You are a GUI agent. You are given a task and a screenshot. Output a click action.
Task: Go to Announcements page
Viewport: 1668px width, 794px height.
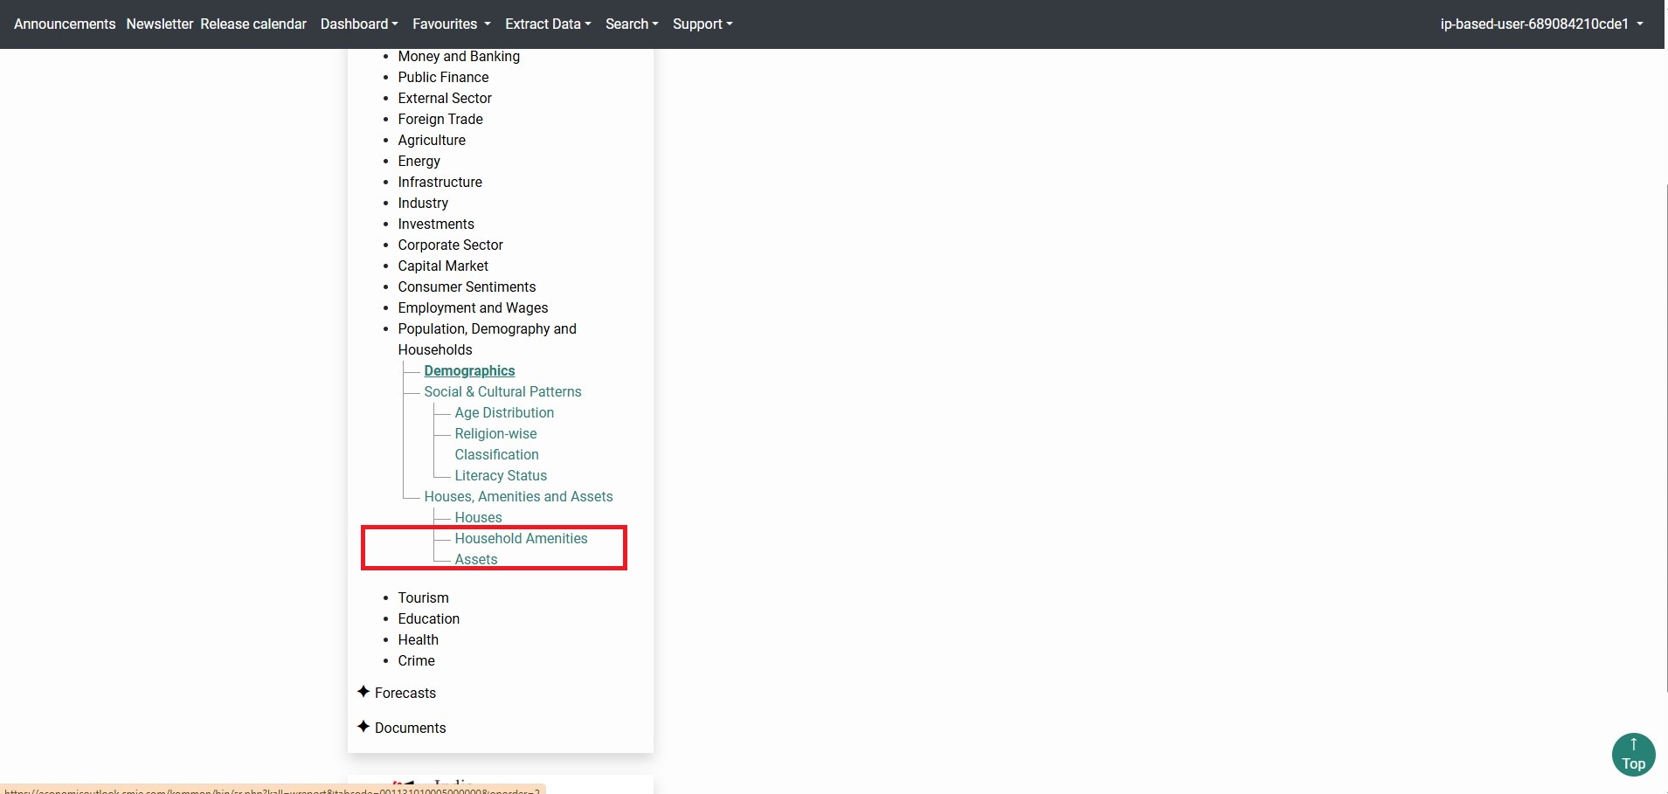click(x=65, y=24)
